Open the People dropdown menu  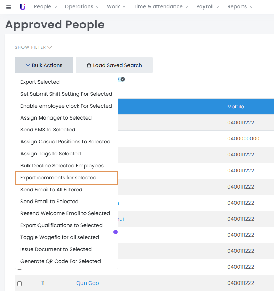(45, 7)
